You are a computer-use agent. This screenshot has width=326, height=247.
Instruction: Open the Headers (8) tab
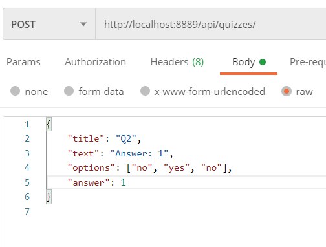177,62
